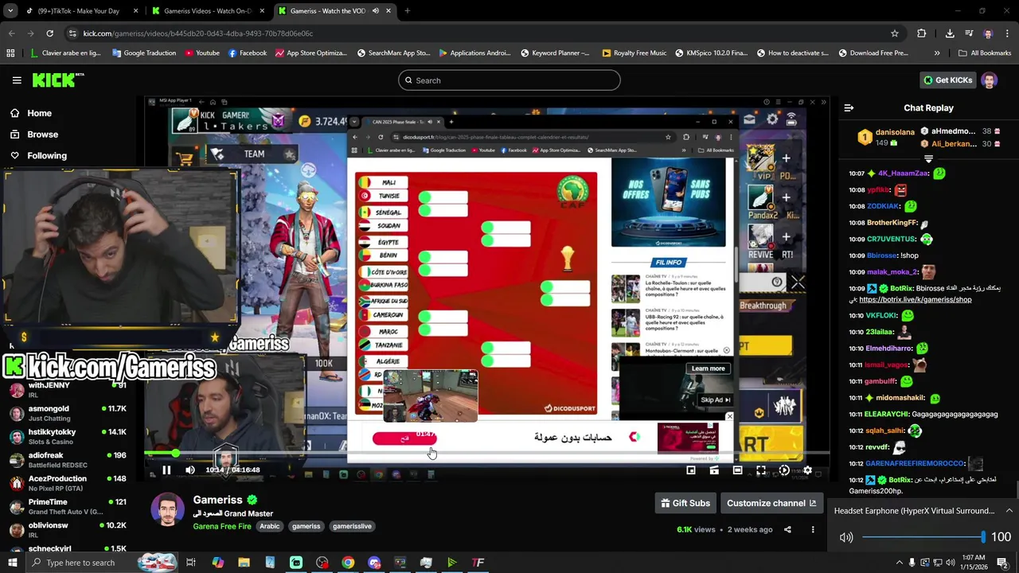Open the Gameriss channel avatar
This screenshot has width=1019, height=573.
click(167, 511)
